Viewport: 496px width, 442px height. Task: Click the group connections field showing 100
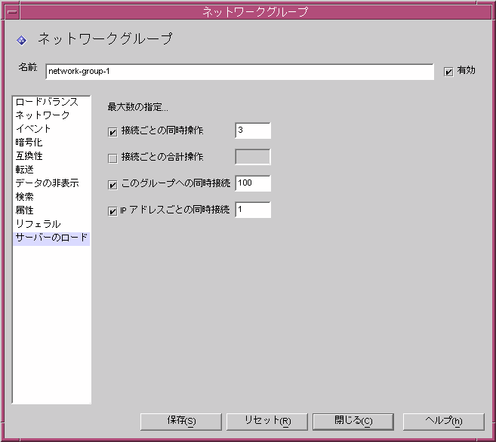point(253,183)
